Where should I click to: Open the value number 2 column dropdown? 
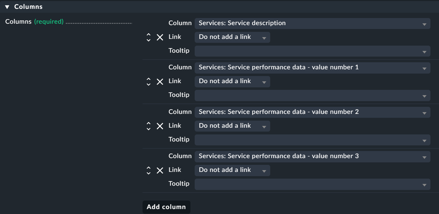click(312, 112)
